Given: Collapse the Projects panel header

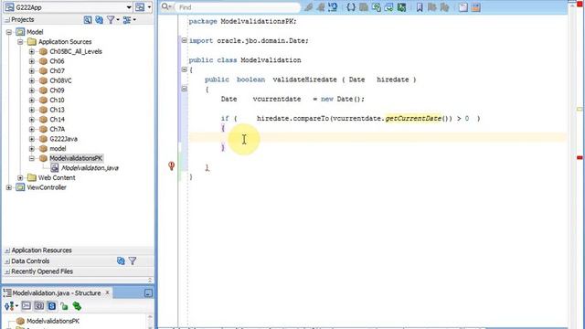Looking at the screenshot, I should click(x=7, y=20).
